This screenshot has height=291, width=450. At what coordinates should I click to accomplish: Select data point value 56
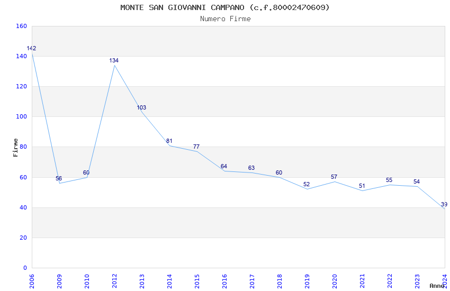point(59,179)
